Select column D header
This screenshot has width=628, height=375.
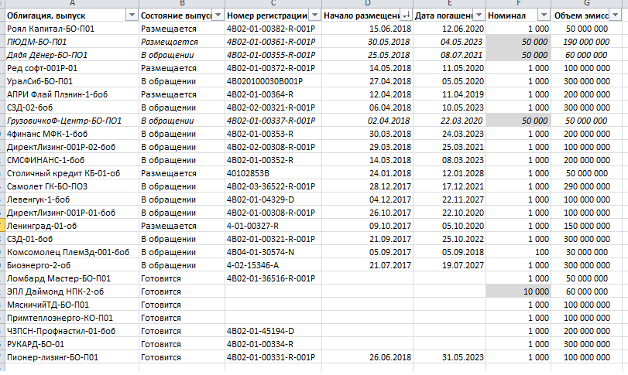click(x=367, y=3)
